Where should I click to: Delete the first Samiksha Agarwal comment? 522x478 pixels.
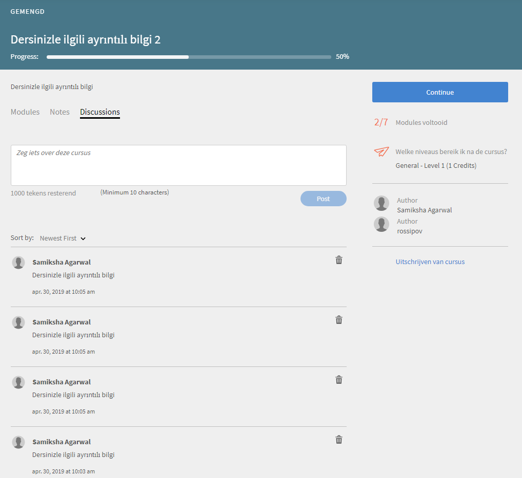pyautogui.click(x=339, y=260)
